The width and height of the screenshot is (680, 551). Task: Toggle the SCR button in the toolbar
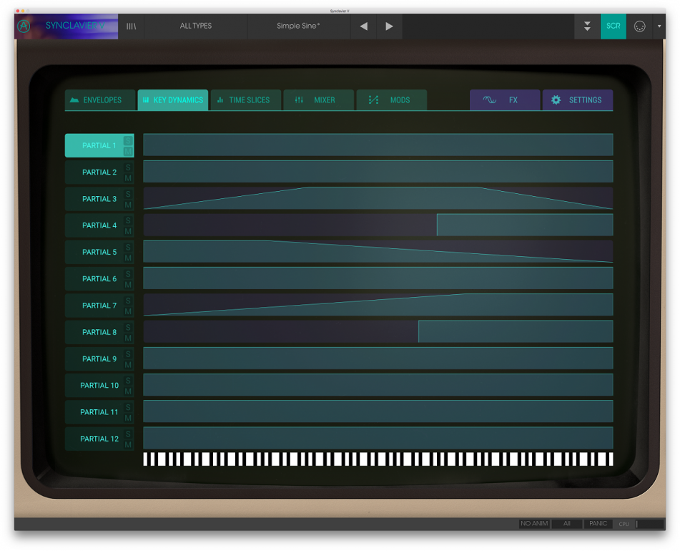point(613,26)
